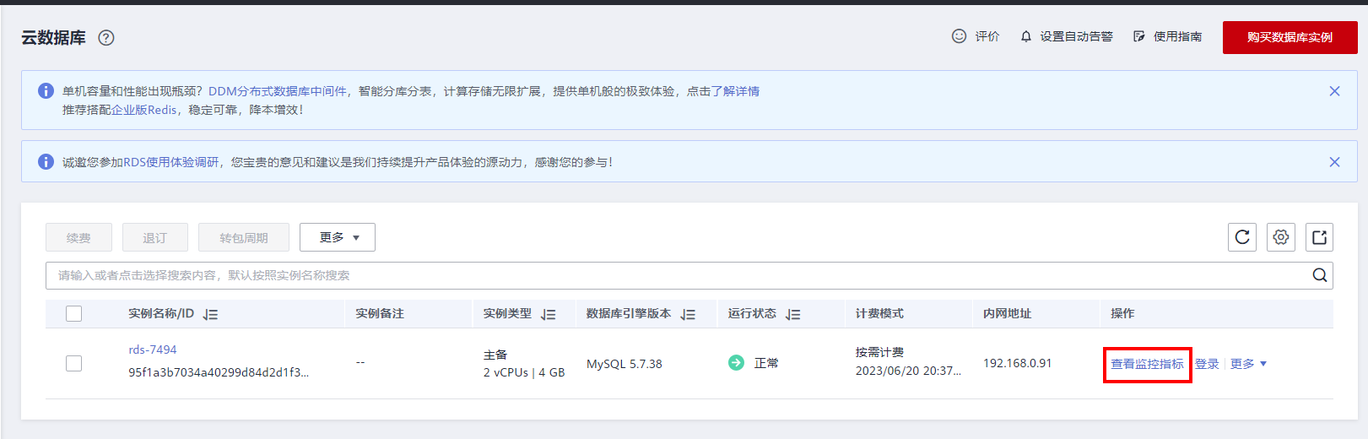Click the info icon in DDM banner
This screenshot has width=1368, height=439.
[46, 91]
